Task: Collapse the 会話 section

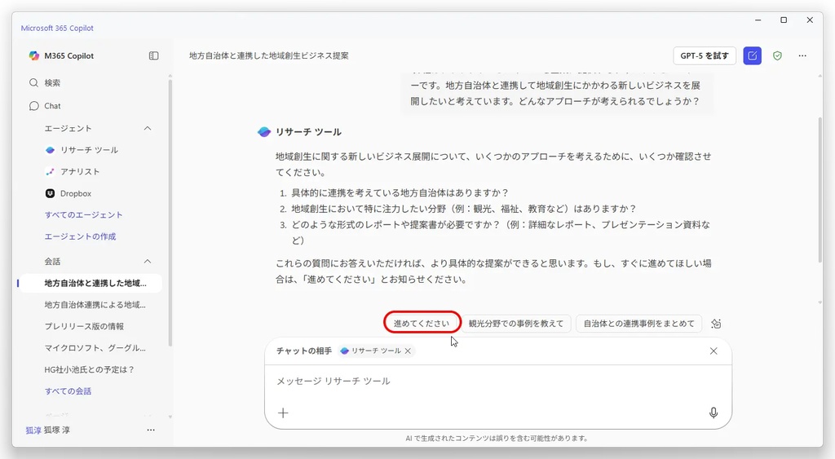Action: click(148, 262)
